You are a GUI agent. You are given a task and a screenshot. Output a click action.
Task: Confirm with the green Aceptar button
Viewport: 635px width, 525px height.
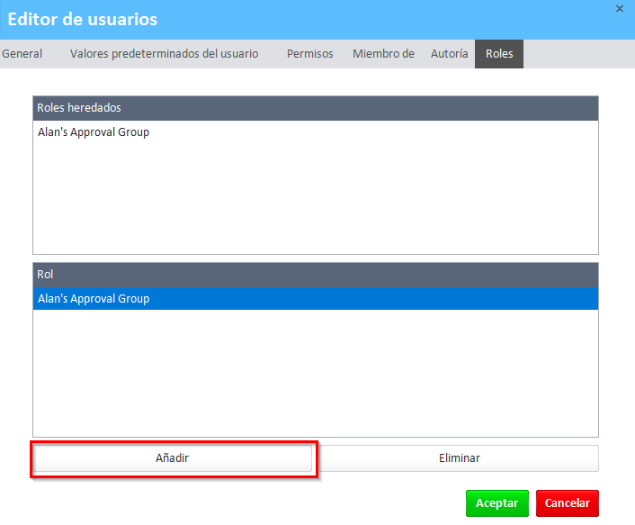pos(496,503)
